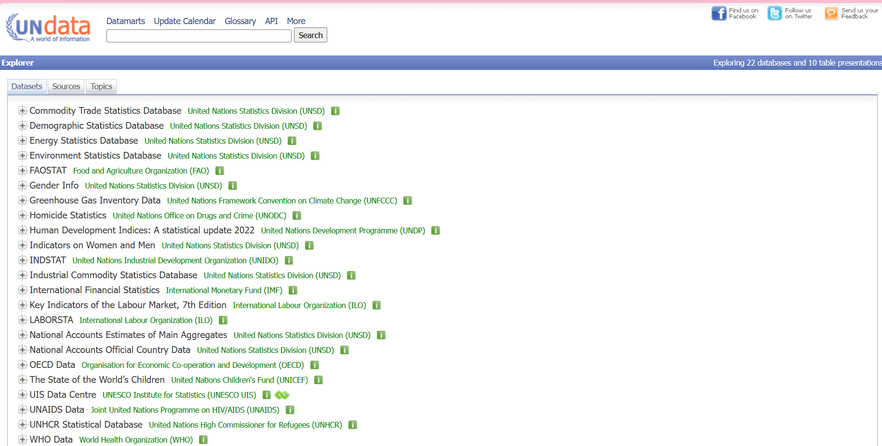
Task: Follow the United Nations Children's Fund (UNICEF) link
Action: [x=240, y=380]
